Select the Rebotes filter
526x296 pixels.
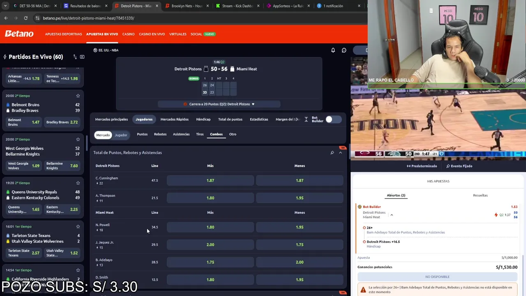[x=160, y=134]
